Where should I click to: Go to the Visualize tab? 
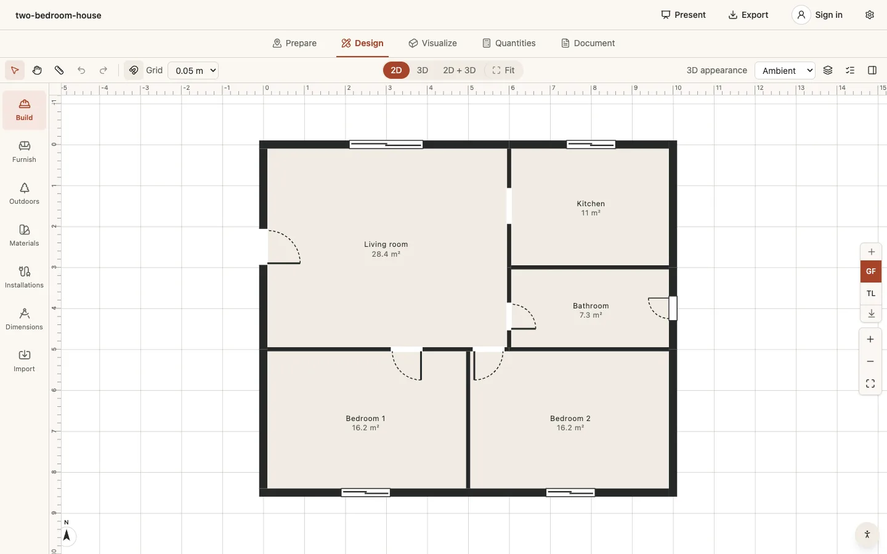[x=432, y=43]
